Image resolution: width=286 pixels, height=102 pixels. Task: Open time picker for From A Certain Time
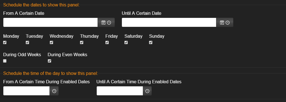coord(54,91)
